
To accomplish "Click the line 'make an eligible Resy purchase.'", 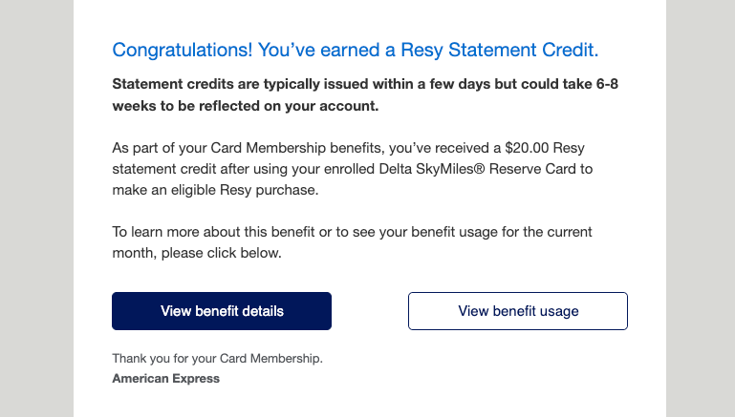I will click(x=216, y=190).
